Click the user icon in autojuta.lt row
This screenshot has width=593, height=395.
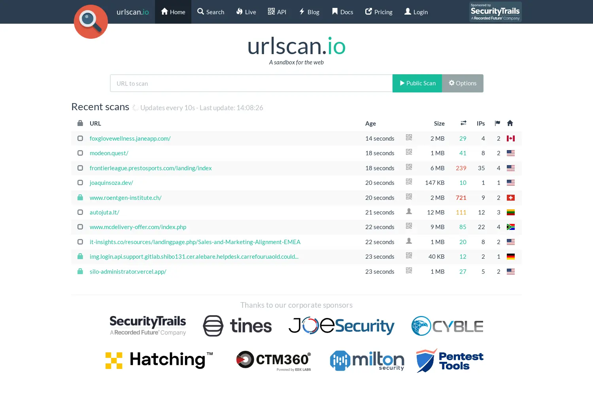409,211
